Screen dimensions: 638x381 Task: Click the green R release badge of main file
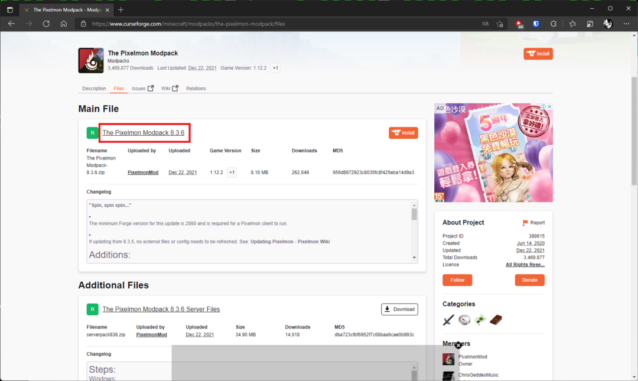pos(92,133)
